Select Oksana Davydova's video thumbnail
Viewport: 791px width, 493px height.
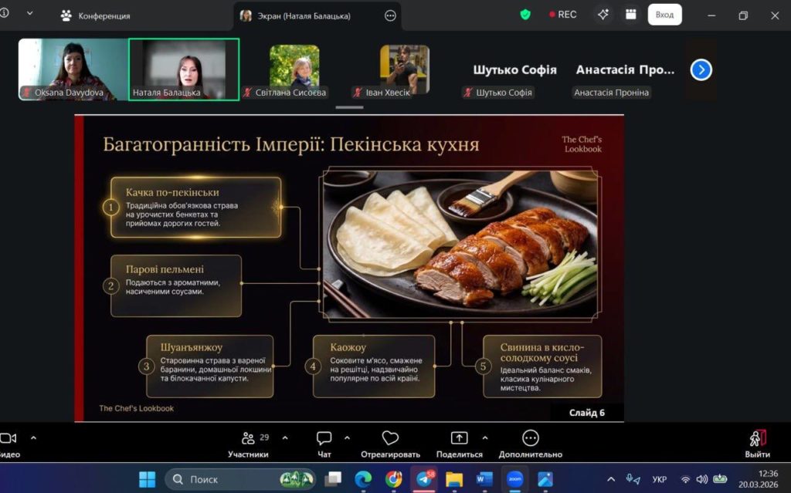(72, 69)
